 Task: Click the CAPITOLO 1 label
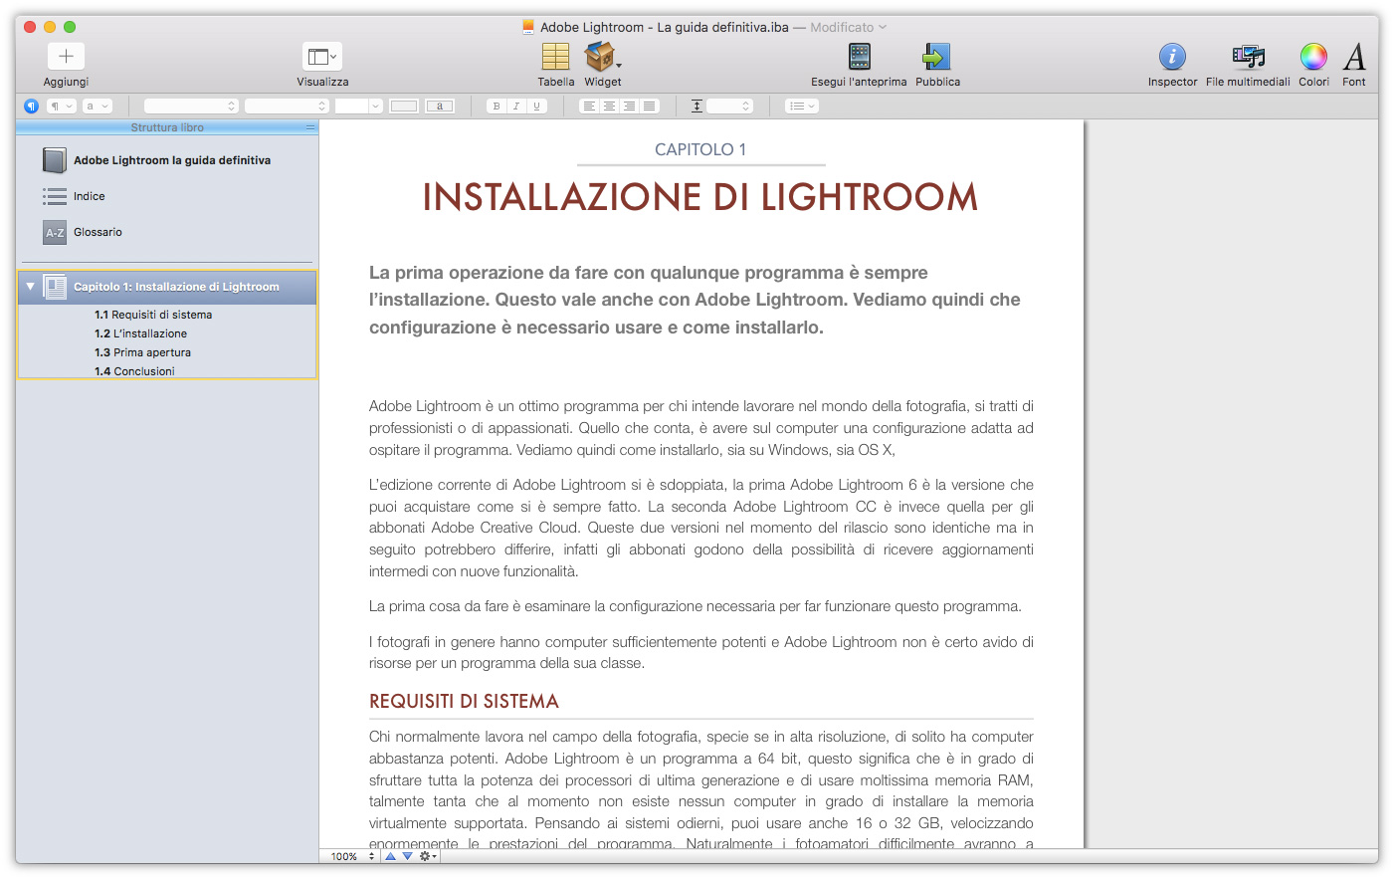(x=700, y=149)
